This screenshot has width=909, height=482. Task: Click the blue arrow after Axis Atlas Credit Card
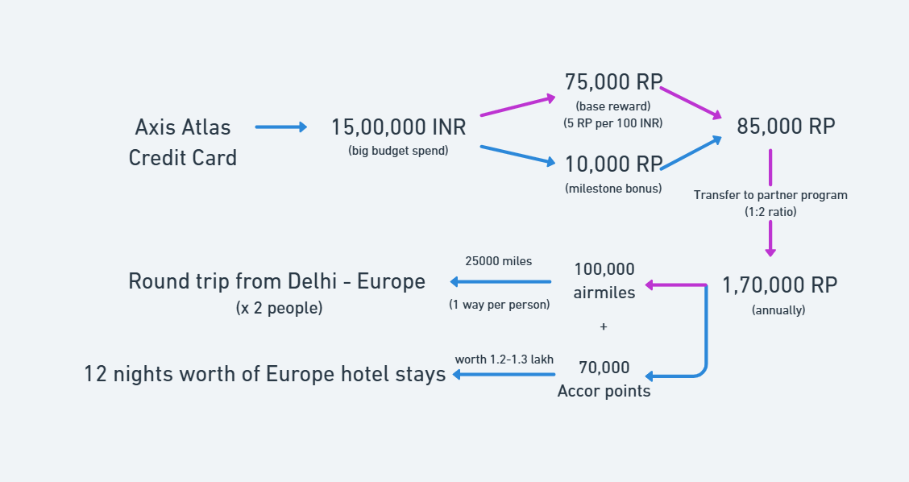(x=280, y=127)
